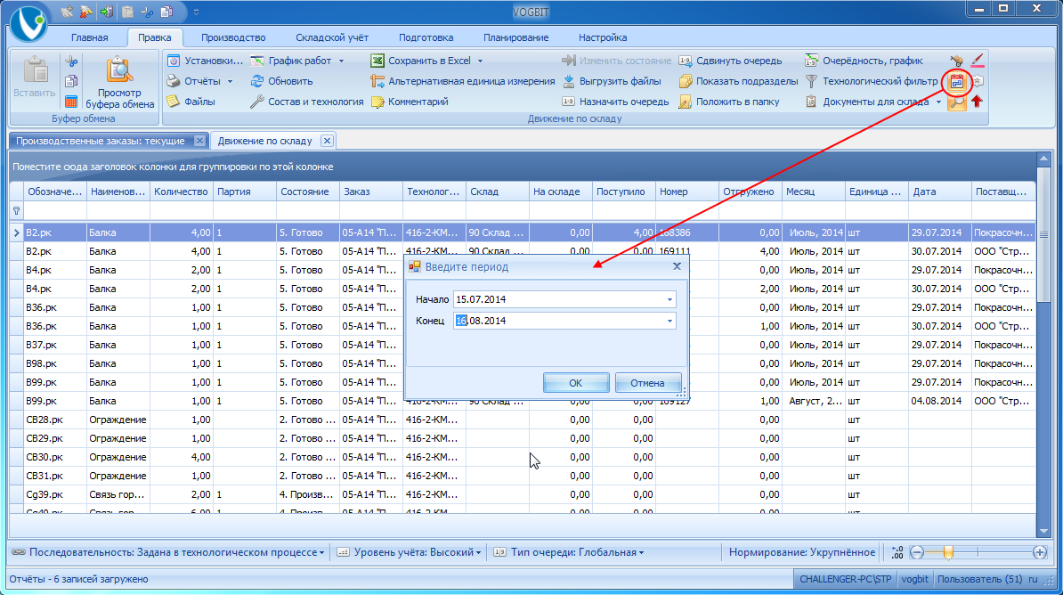The image size is (1063, 595).
Task: Expand the Конец date dropdown
Action: pyautogui.click(x=669, y=321)
